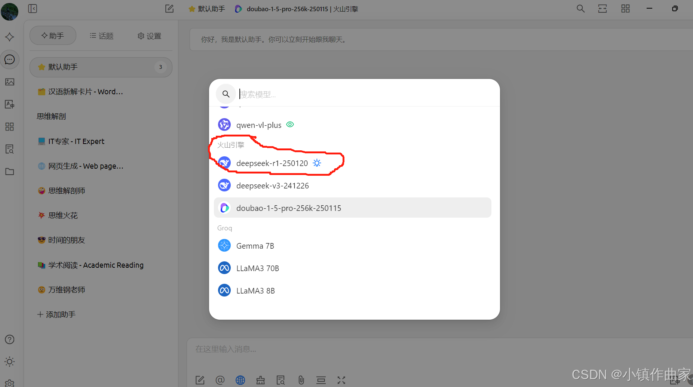Image resolution: width=693 pixels, height=387 pixels.
Task: Click the paperclip attachment icon
Action: (301, 380)
